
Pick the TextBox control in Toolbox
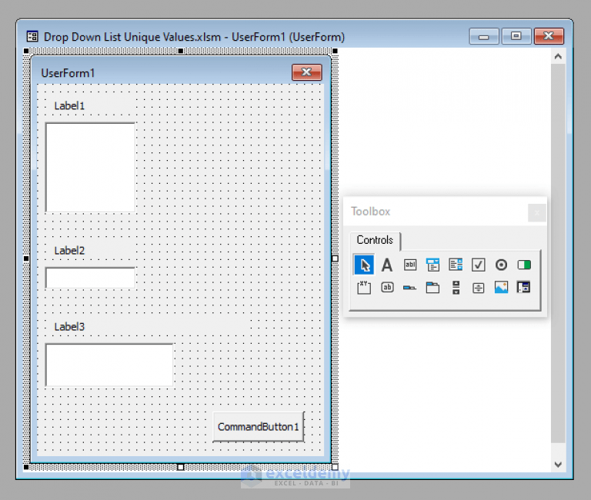tap(410, 265)
